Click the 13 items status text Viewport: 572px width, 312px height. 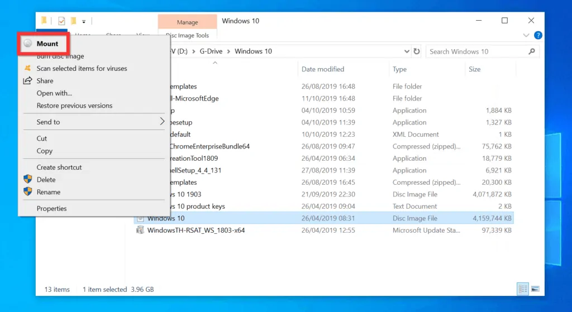point(57,290)
